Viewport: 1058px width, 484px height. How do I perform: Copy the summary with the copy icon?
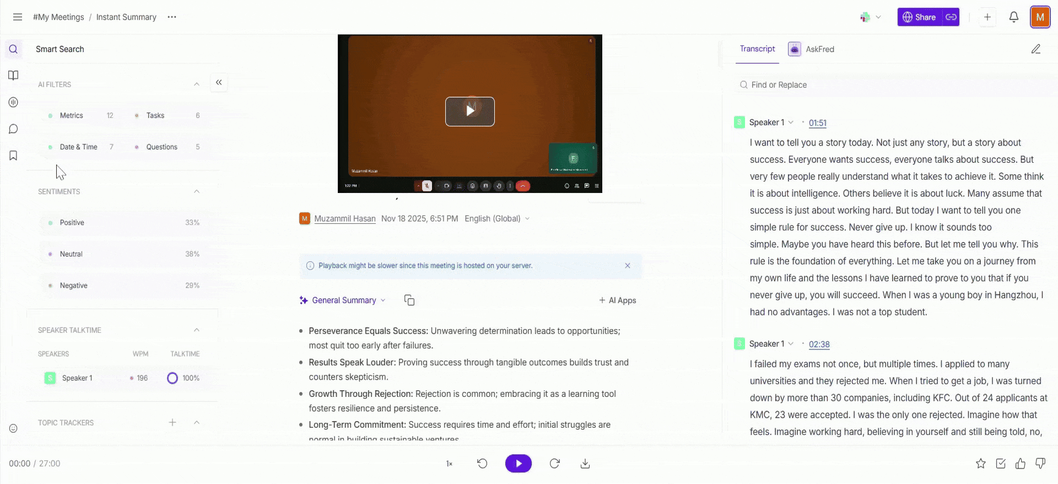coord(409,300)
